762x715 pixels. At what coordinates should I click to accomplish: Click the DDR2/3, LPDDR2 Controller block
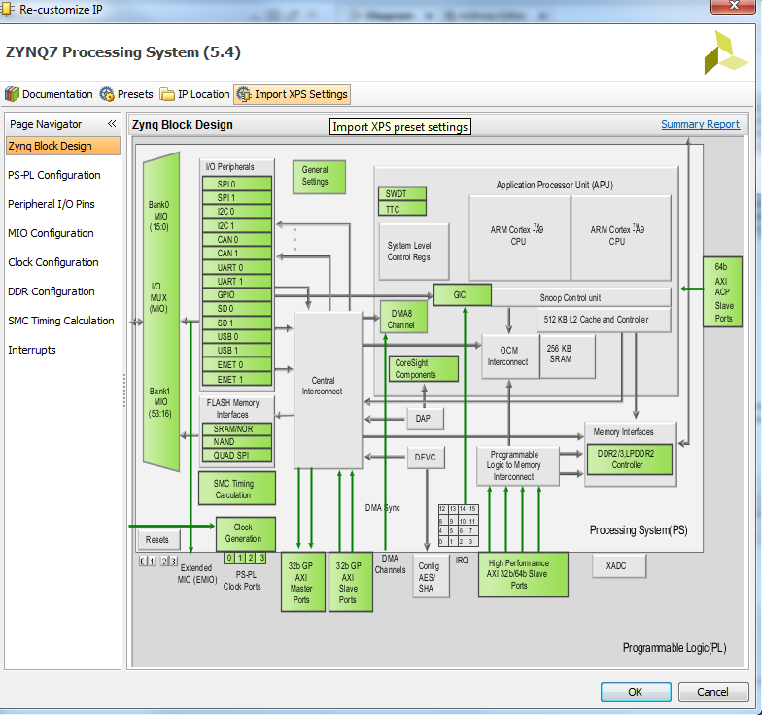[x=630, y=459]
